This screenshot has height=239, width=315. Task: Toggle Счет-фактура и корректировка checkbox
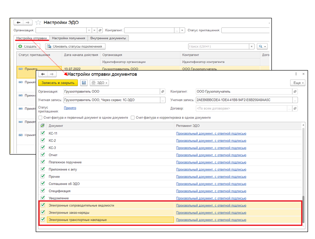click(x=132, y=118)
